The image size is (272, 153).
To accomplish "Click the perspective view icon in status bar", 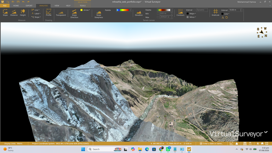I will 245,143.
